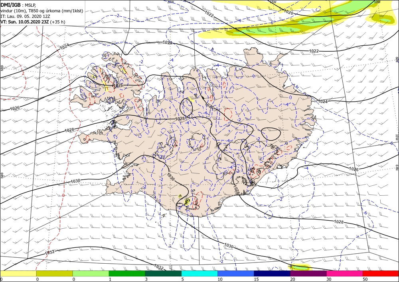Select the medium green legend segment
Screen dimensions: 399x282
pyautogui.click(x=127, y=273)
